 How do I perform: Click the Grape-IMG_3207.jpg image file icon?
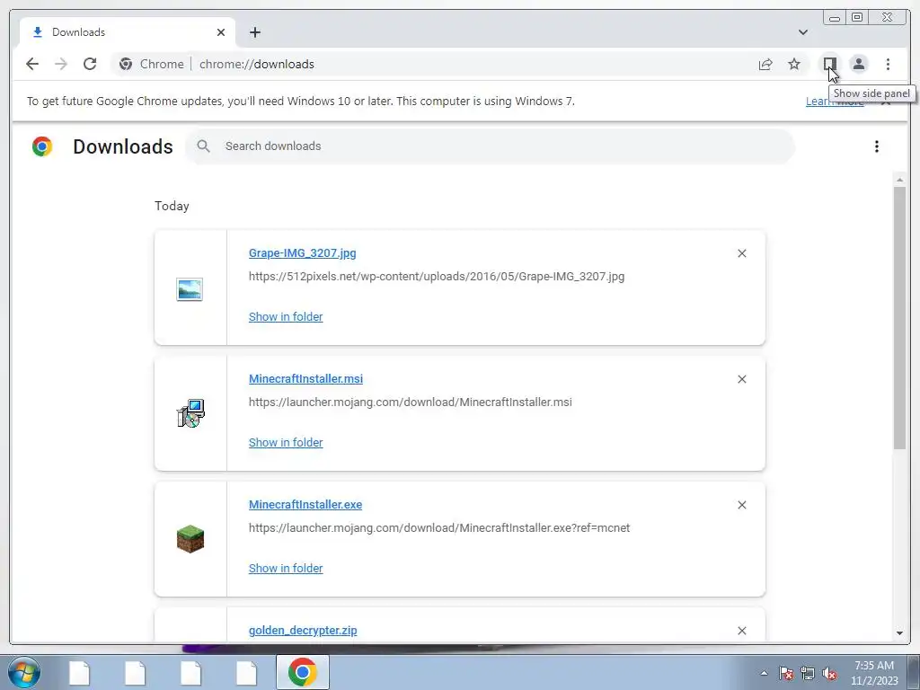[x=190, y=289]
